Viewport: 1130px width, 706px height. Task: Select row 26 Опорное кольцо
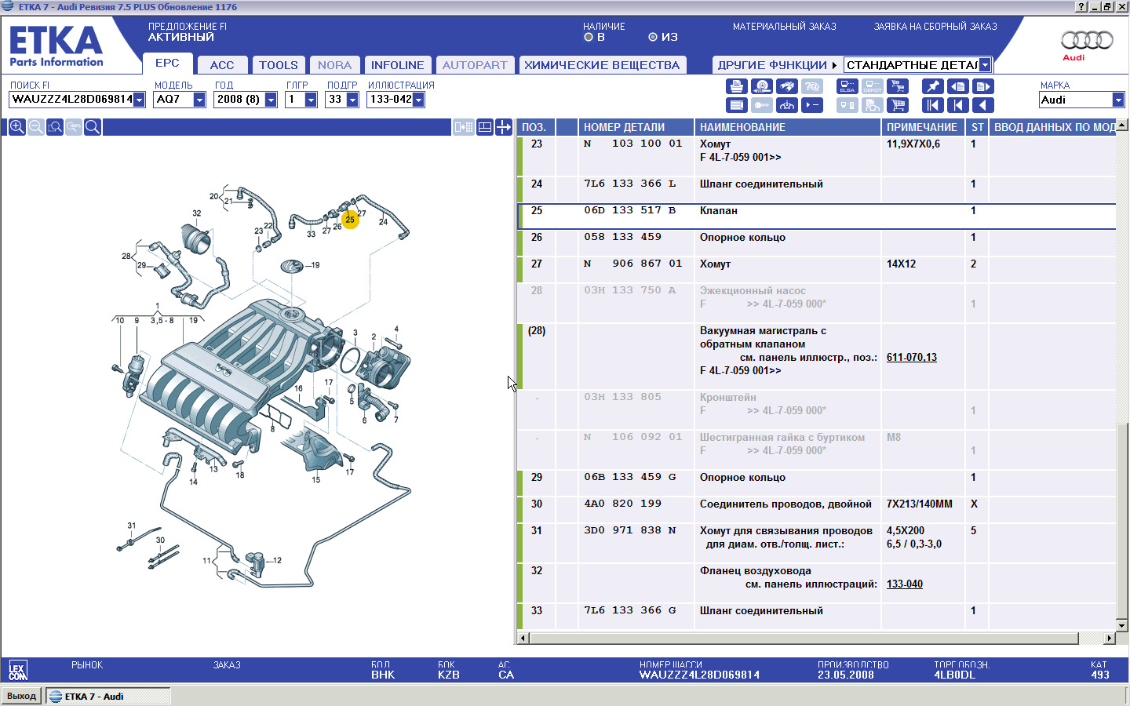click(x=816, y=242)
